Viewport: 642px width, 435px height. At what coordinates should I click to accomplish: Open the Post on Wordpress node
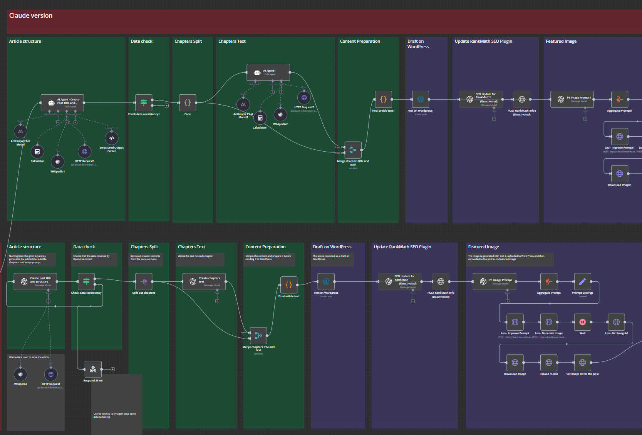[326, 281]
